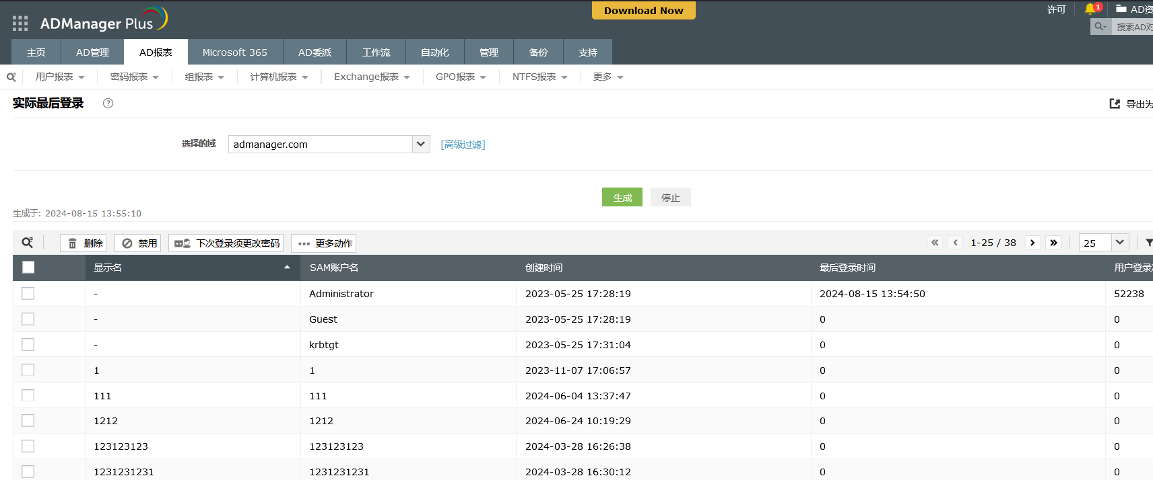This screenshot has width=1153, height=480.
Task: Click the Download Now button
Action: [x=643, y=11]
